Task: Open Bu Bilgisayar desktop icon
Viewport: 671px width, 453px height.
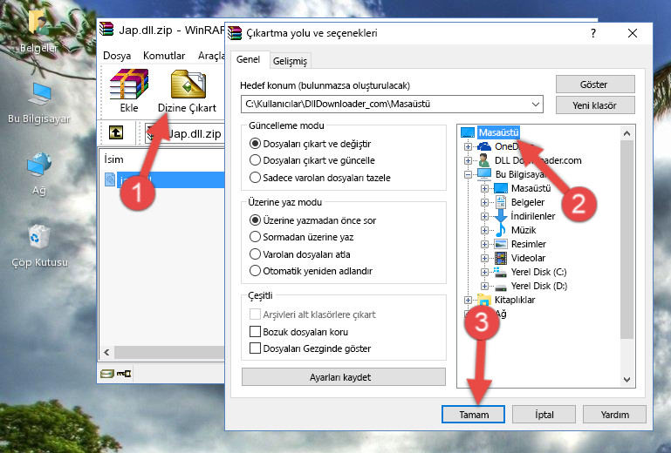Action: (39, 103)
